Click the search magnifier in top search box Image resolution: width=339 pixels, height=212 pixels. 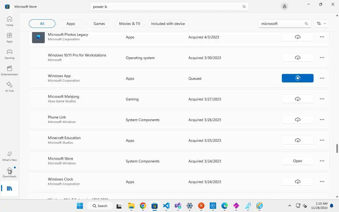[x=244, y=7]
